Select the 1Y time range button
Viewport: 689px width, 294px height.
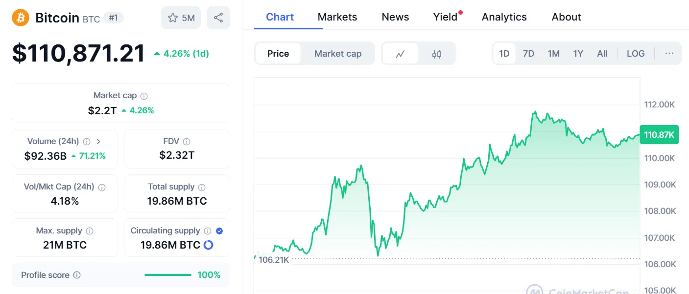tap(578, 54)
